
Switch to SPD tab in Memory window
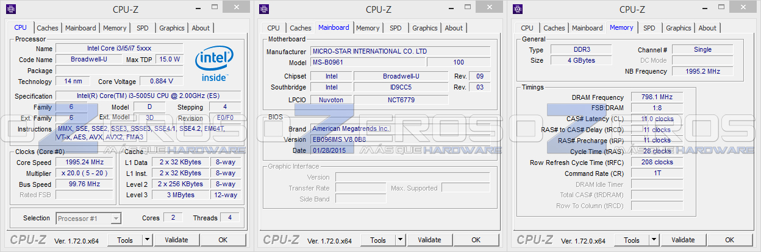649,28
